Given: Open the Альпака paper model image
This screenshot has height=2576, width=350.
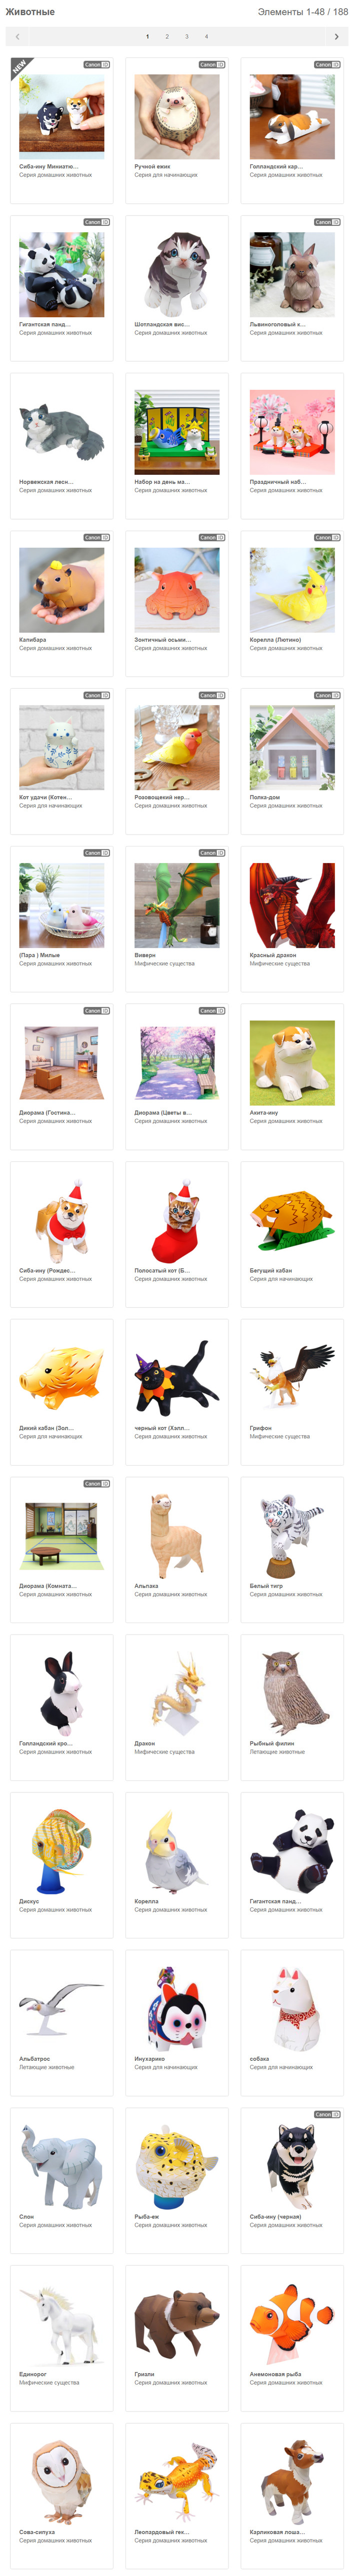Looking at the screenshot, I should point(177,1536).
